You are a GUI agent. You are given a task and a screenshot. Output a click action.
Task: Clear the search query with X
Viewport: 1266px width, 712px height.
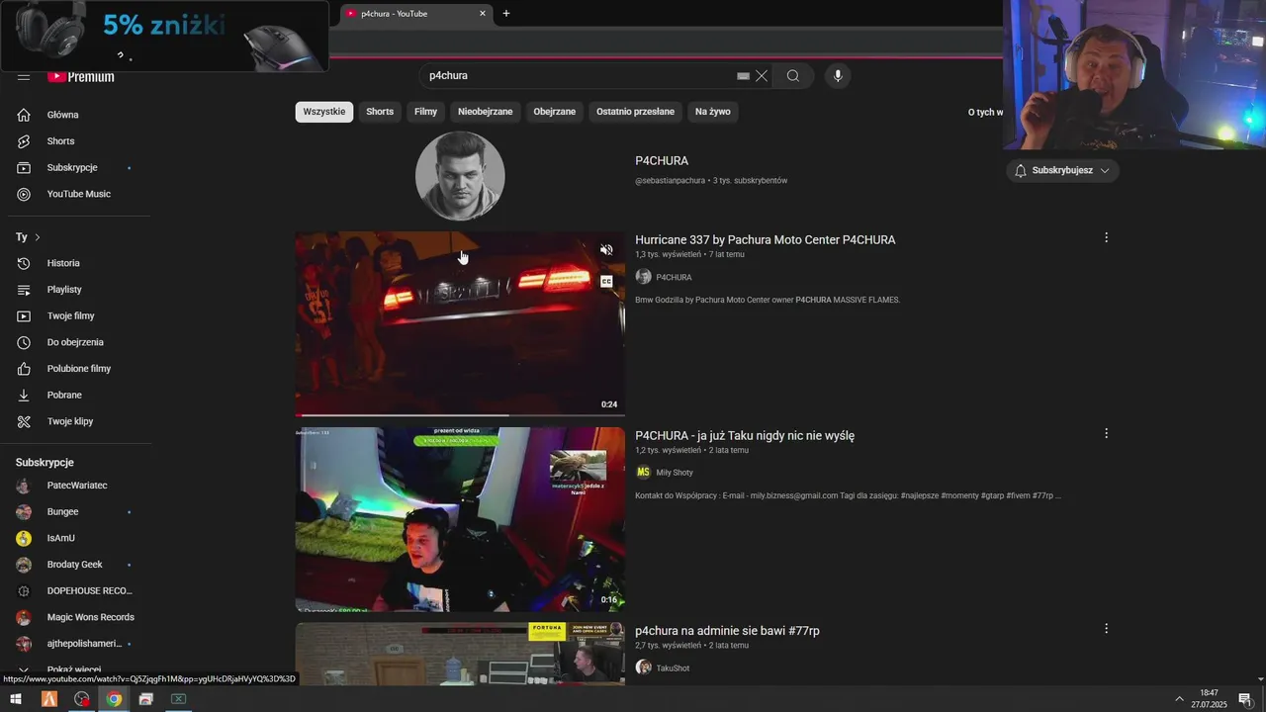[762, 76]
